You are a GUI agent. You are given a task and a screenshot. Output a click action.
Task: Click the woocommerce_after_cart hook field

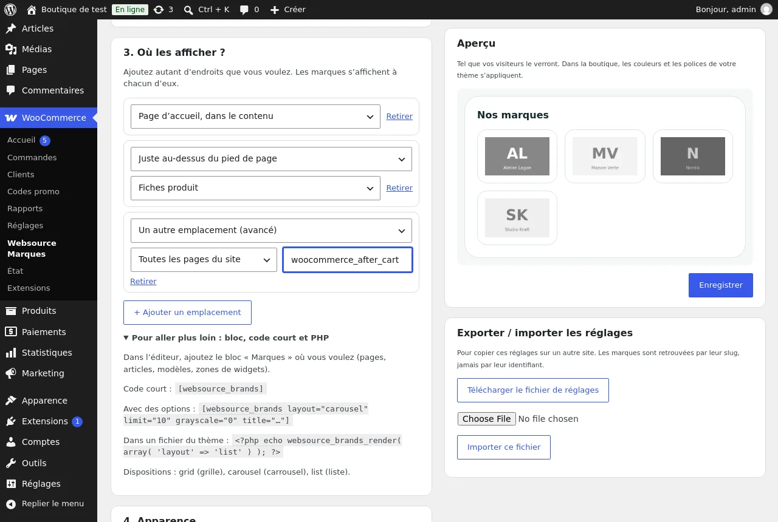pyautogui.click(x=348, y=260)
